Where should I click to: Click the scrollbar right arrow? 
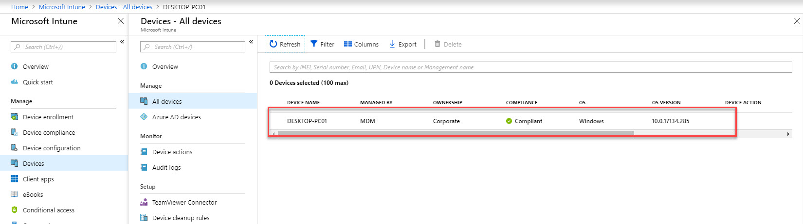(788, 134)
